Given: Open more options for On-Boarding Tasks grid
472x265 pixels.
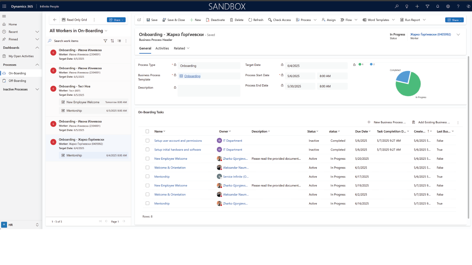Looking at the screenshot, I should coord(458,122).
